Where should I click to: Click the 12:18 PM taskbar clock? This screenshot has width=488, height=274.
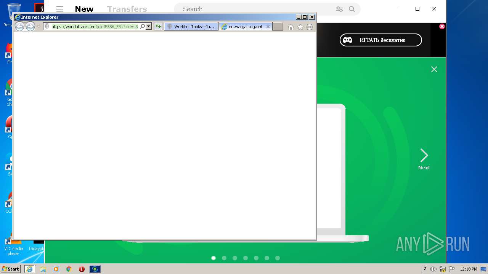pos(469,269)
